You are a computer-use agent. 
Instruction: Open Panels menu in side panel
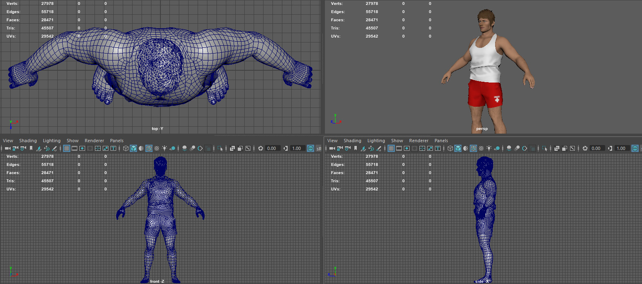(x=441, y=141)
